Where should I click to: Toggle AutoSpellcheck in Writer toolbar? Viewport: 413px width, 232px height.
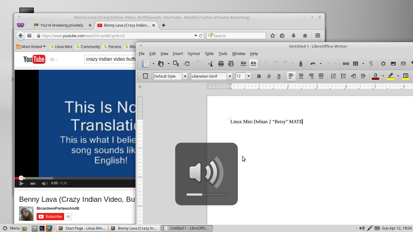(253, 64)
